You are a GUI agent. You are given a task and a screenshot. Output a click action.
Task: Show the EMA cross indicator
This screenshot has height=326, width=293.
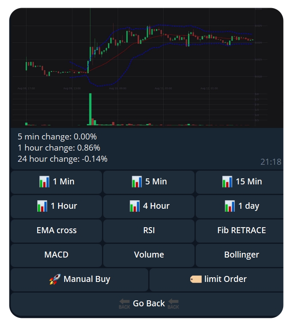point(57,231)
